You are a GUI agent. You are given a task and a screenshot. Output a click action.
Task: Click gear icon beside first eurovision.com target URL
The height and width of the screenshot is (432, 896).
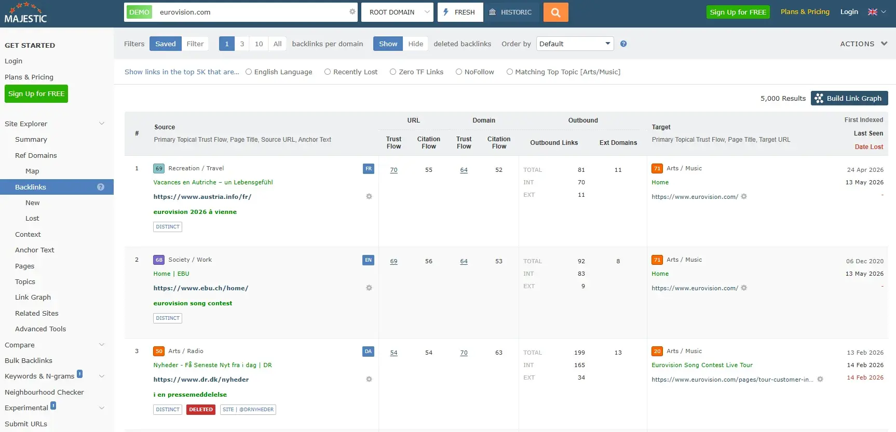point(744,196)
